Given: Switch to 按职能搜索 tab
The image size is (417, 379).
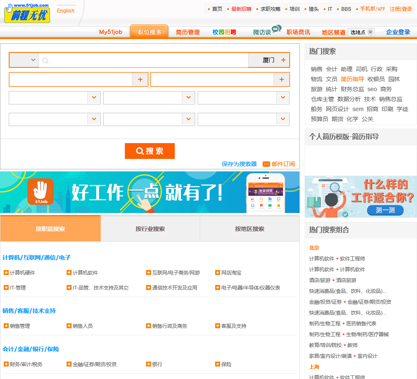Looking at the screenshot, I should (x=50, y=228).
